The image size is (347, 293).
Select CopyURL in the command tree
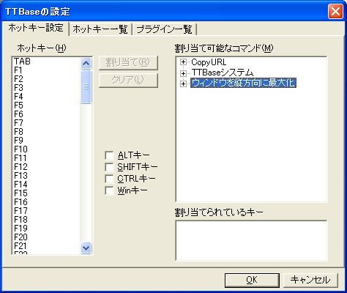[x=209, y=62]
